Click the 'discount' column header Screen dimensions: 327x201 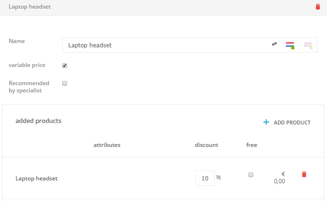point(206,145)
